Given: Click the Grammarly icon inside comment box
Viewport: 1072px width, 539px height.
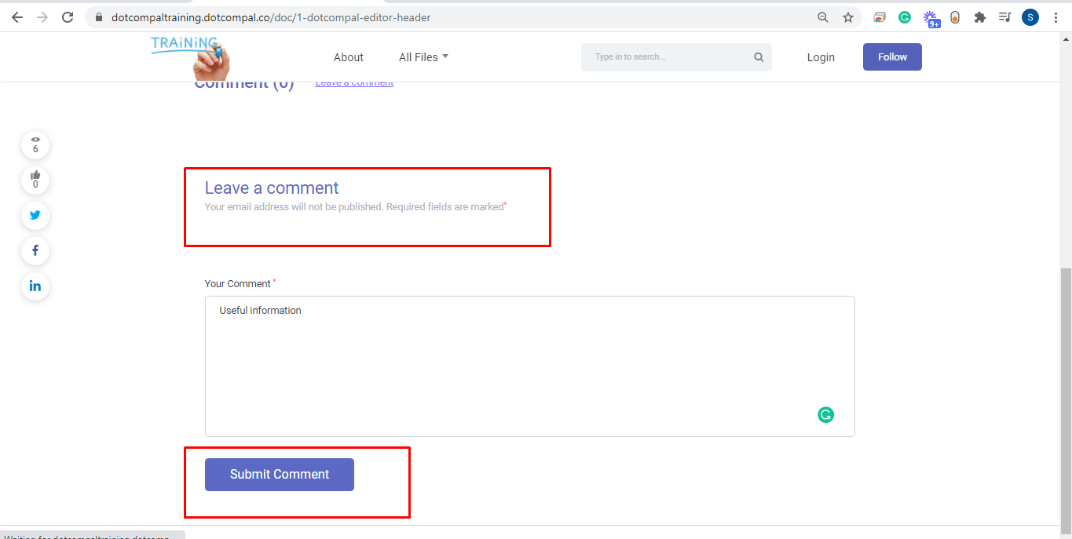Looking at the screenshot, I should 825,415.
